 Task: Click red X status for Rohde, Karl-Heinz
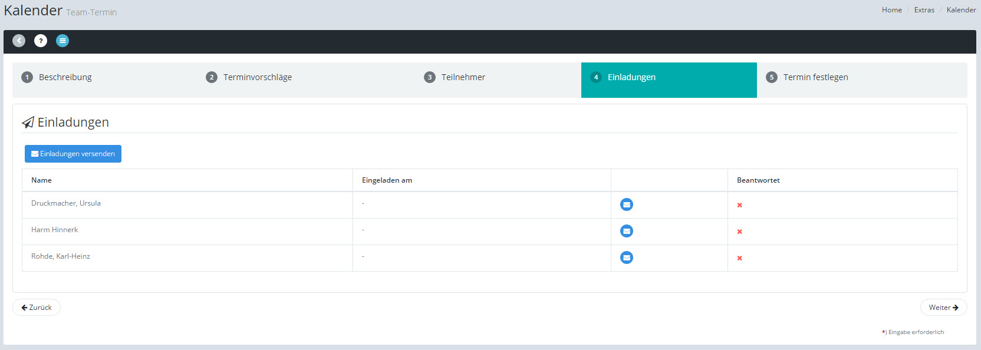coord(739,258)
